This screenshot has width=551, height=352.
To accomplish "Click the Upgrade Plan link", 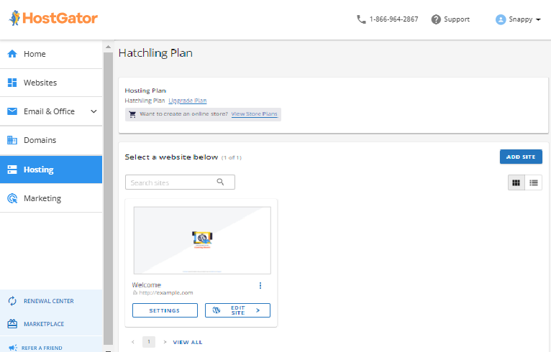I will pos(187,101).
